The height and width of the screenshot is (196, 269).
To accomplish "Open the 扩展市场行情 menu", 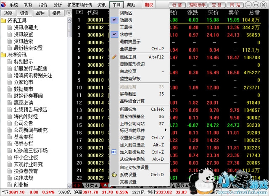I will pyautogui.click(x=79, y=5).
